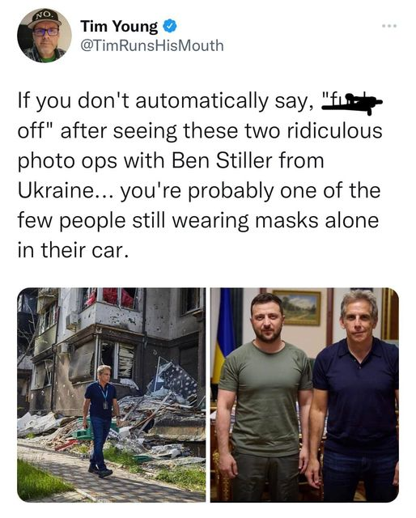Click the framed landscape painting on wall
The image size is (416, 518).
tap(297, 308)
